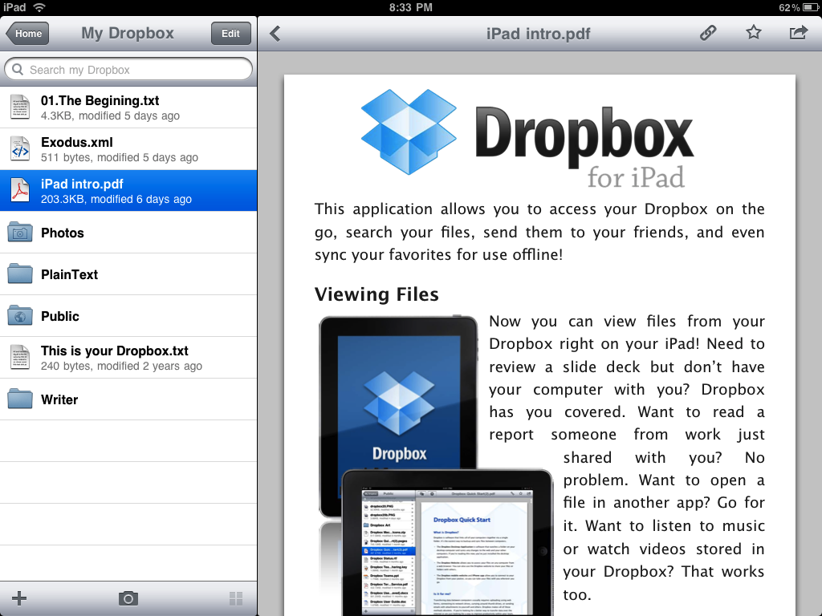Focus the Search my Dropbox field
Screen dimensions: 822x616
point(128,70)
